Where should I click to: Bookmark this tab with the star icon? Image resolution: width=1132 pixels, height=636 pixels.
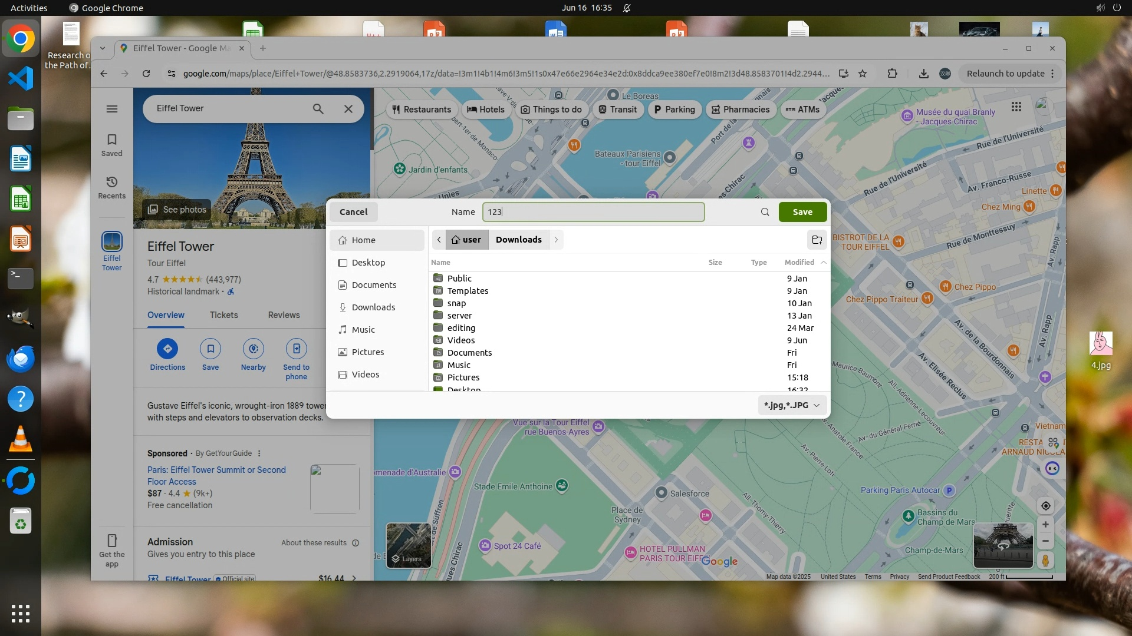coord(863,74)
